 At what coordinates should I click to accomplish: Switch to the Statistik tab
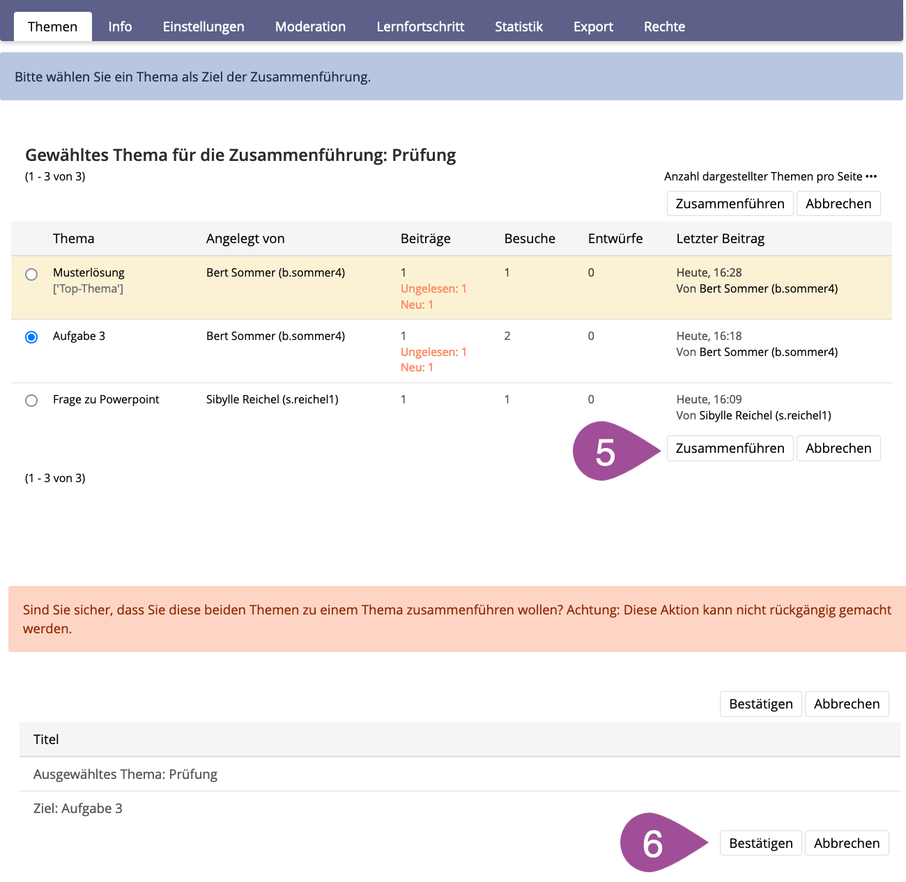[x=519, y=26]
